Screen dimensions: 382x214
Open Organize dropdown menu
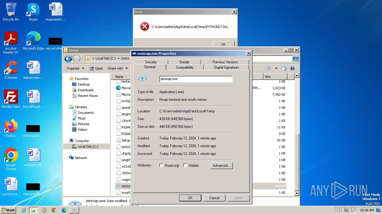pos(75,68)
